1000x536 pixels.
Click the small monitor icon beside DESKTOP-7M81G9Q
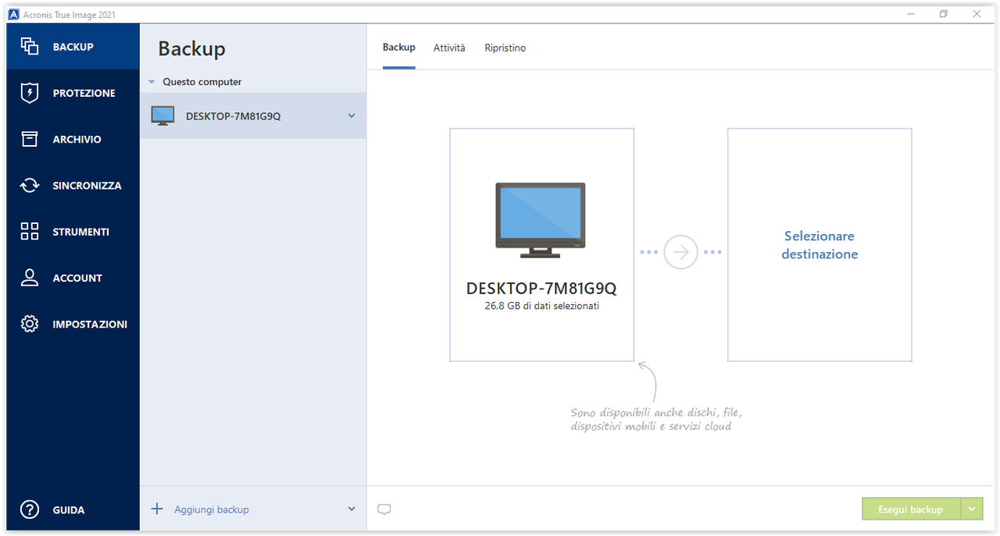162,116
